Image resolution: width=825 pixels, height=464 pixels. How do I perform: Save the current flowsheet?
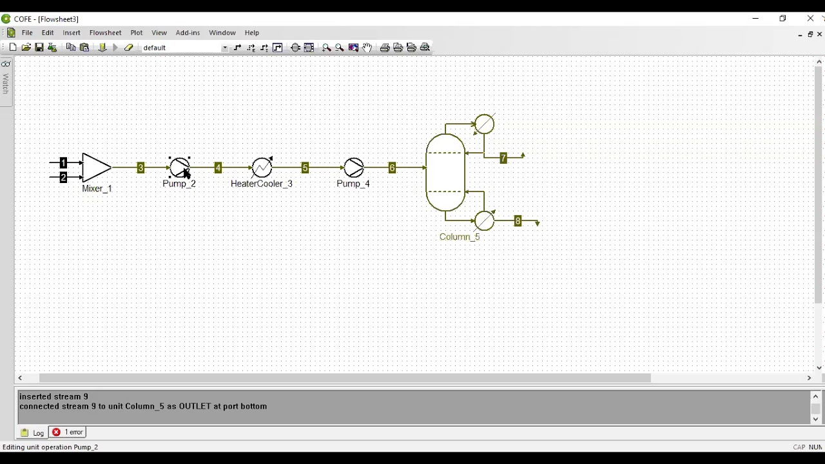click(x=39, y=48)
